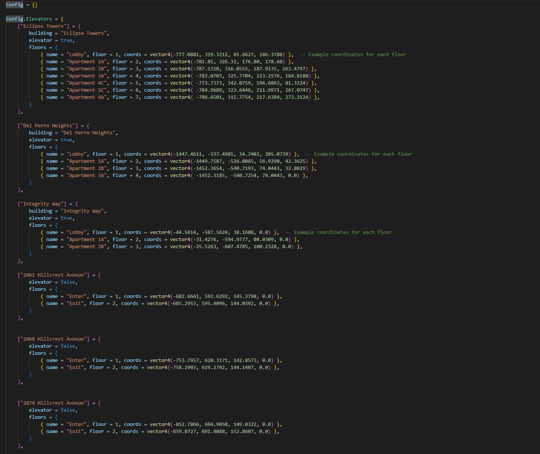
Task: Select the "Integrity Way" building name string
Action: click(82, 211)
